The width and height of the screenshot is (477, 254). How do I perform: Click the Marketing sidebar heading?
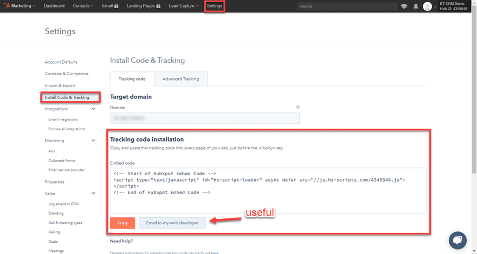click(x=54, y=141)
